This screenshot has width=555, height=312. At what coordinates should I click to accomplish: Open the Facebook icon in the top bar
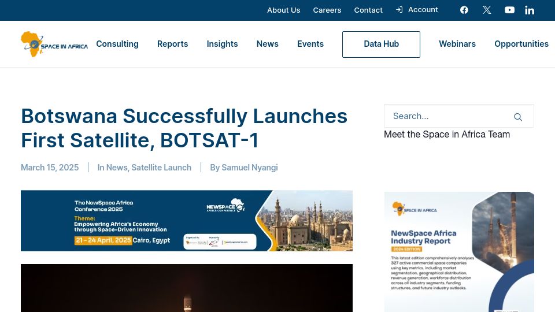[x=464, y=10]
